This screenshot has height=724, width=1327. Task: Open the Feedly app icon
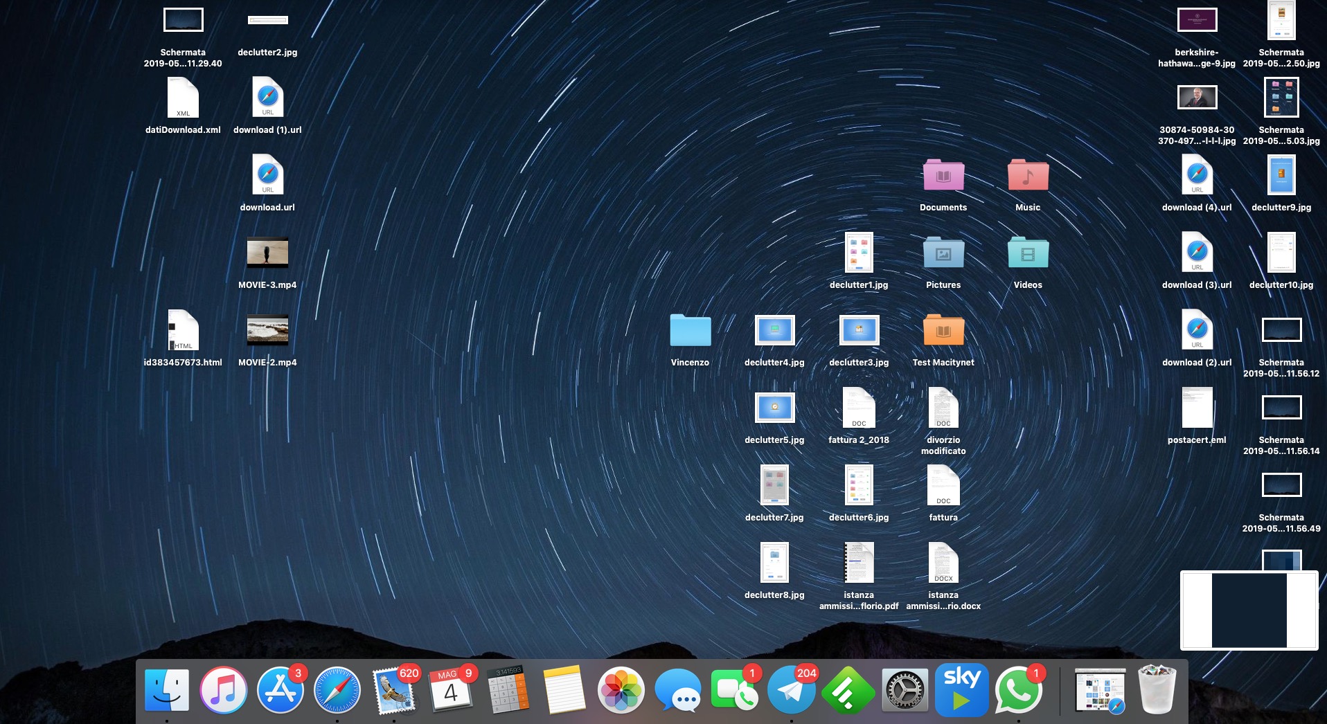(848, 691)
